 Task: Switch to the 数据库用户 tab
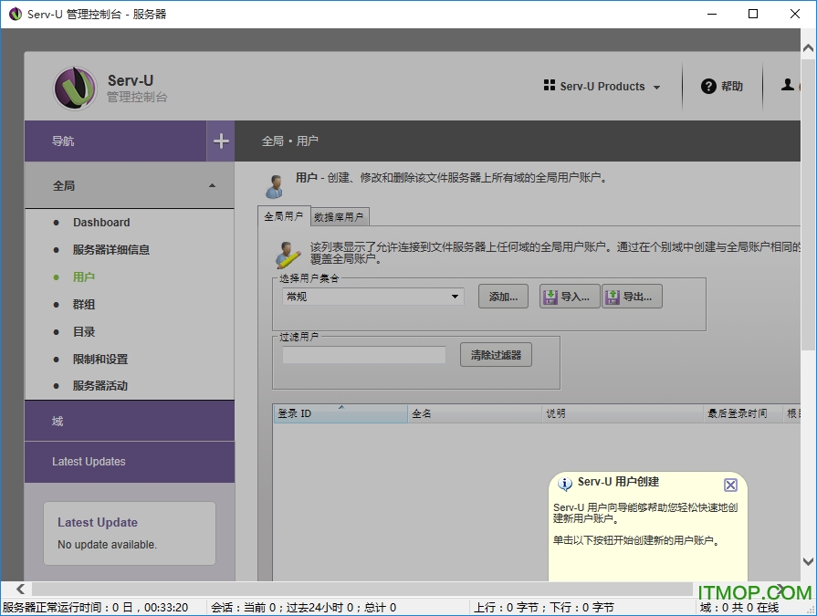[x=340, y=217]
